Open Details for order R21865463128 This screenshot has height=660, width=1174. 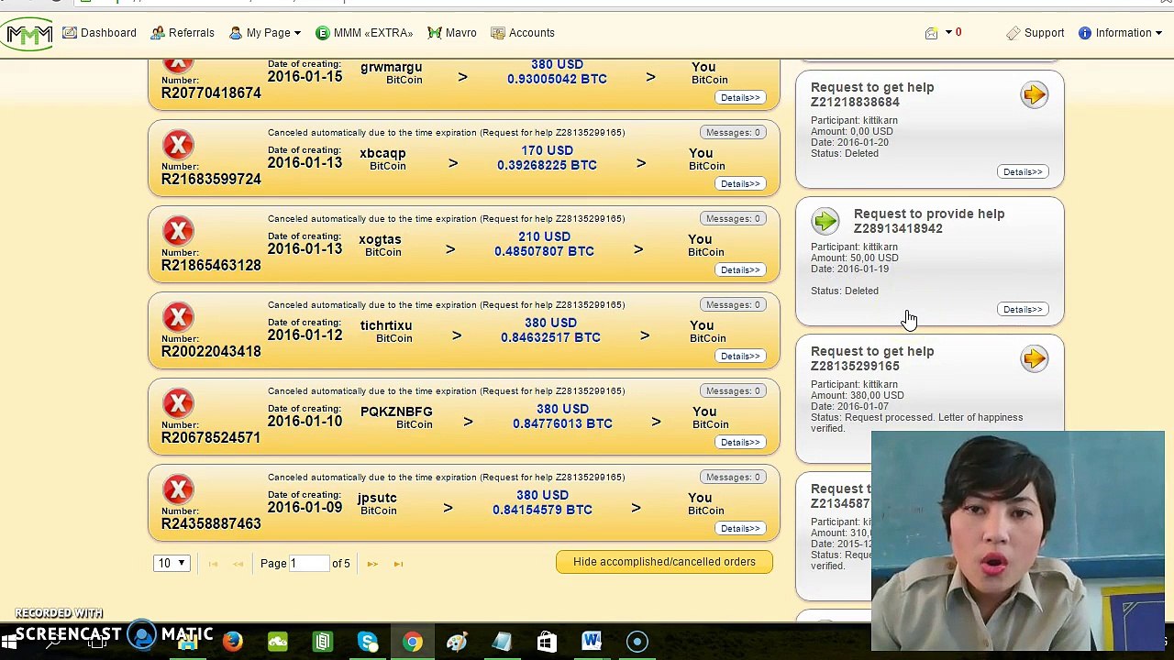coord(740,270)
